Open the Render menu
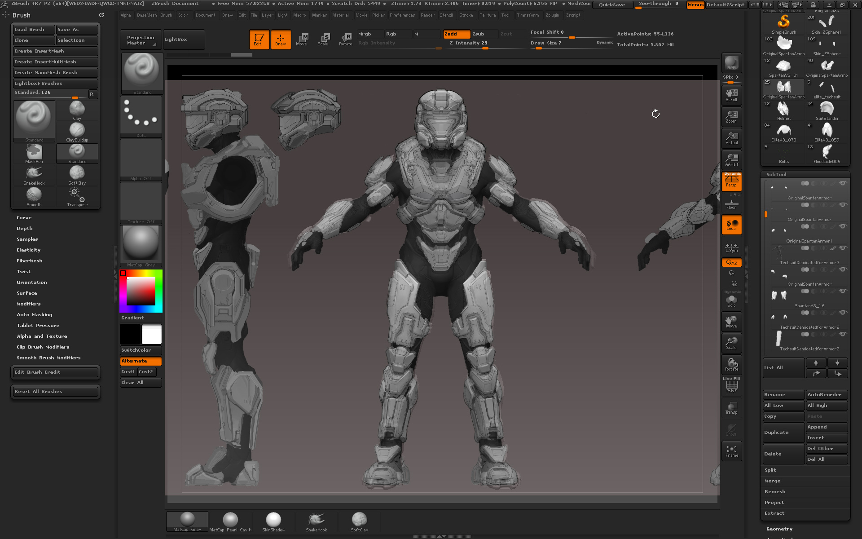Image resolution: width=862 pixels, height=539 pixels. (x=427, y=15)
